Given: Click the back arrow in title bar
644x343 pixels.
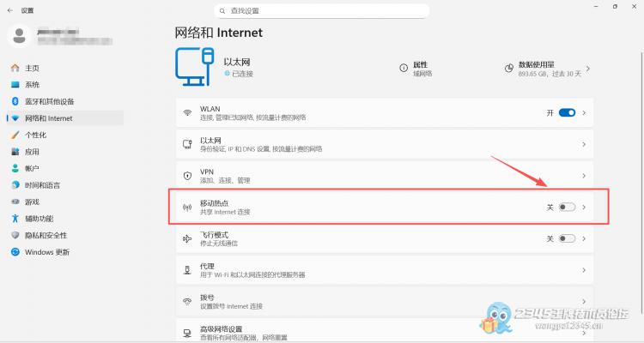Looking at the screenshot, I should [x=9, y=10].
